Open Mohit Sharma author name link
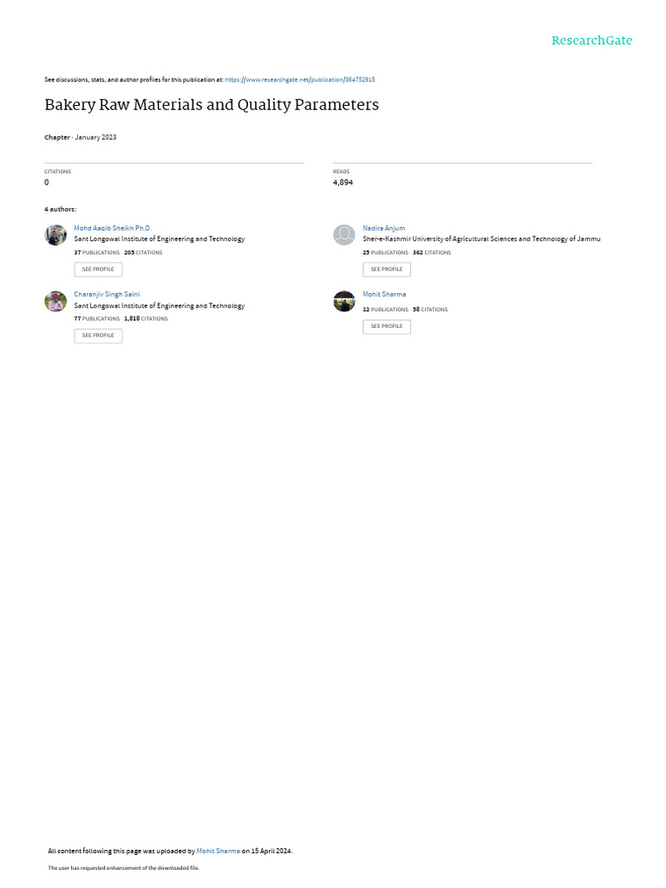This screenshot has width=666, height=888. pyautogui.click(x=384, y=295)
